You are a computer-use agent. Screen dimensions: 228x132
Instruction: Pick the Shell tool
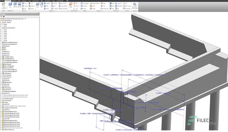click(x=46, y=6)
